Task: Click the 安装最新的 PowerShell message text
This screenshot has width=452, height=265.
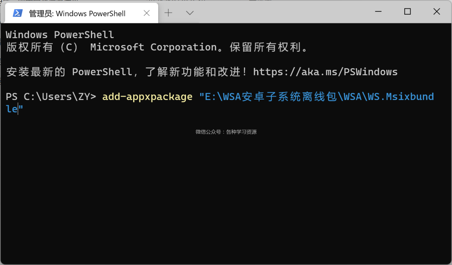Action: (127, 72)
